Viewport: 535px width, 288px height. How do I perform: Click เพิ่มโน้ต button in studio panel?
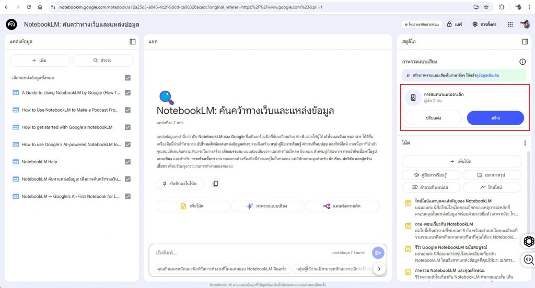click(x=461, y=161)
